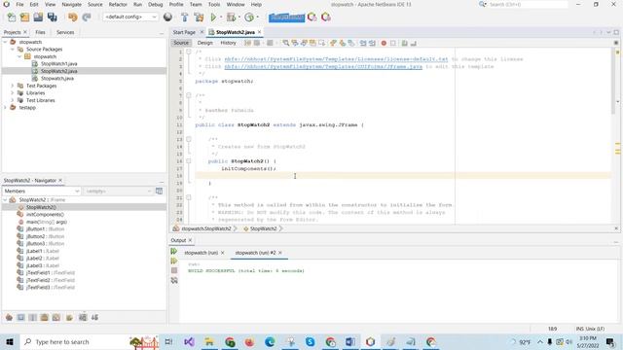Image resolution: width=623 pixels, height=350 pixels.
Task: Select the stopwatch (run) output tab
Action: pyautogui.click(x=202, y=253)
